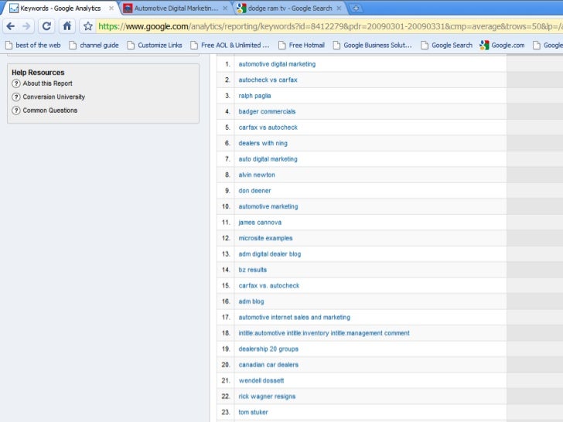The height and width of the screenshot is (422, 563).
Task: Focus the address bar URL field
Action: pos(329,26)
